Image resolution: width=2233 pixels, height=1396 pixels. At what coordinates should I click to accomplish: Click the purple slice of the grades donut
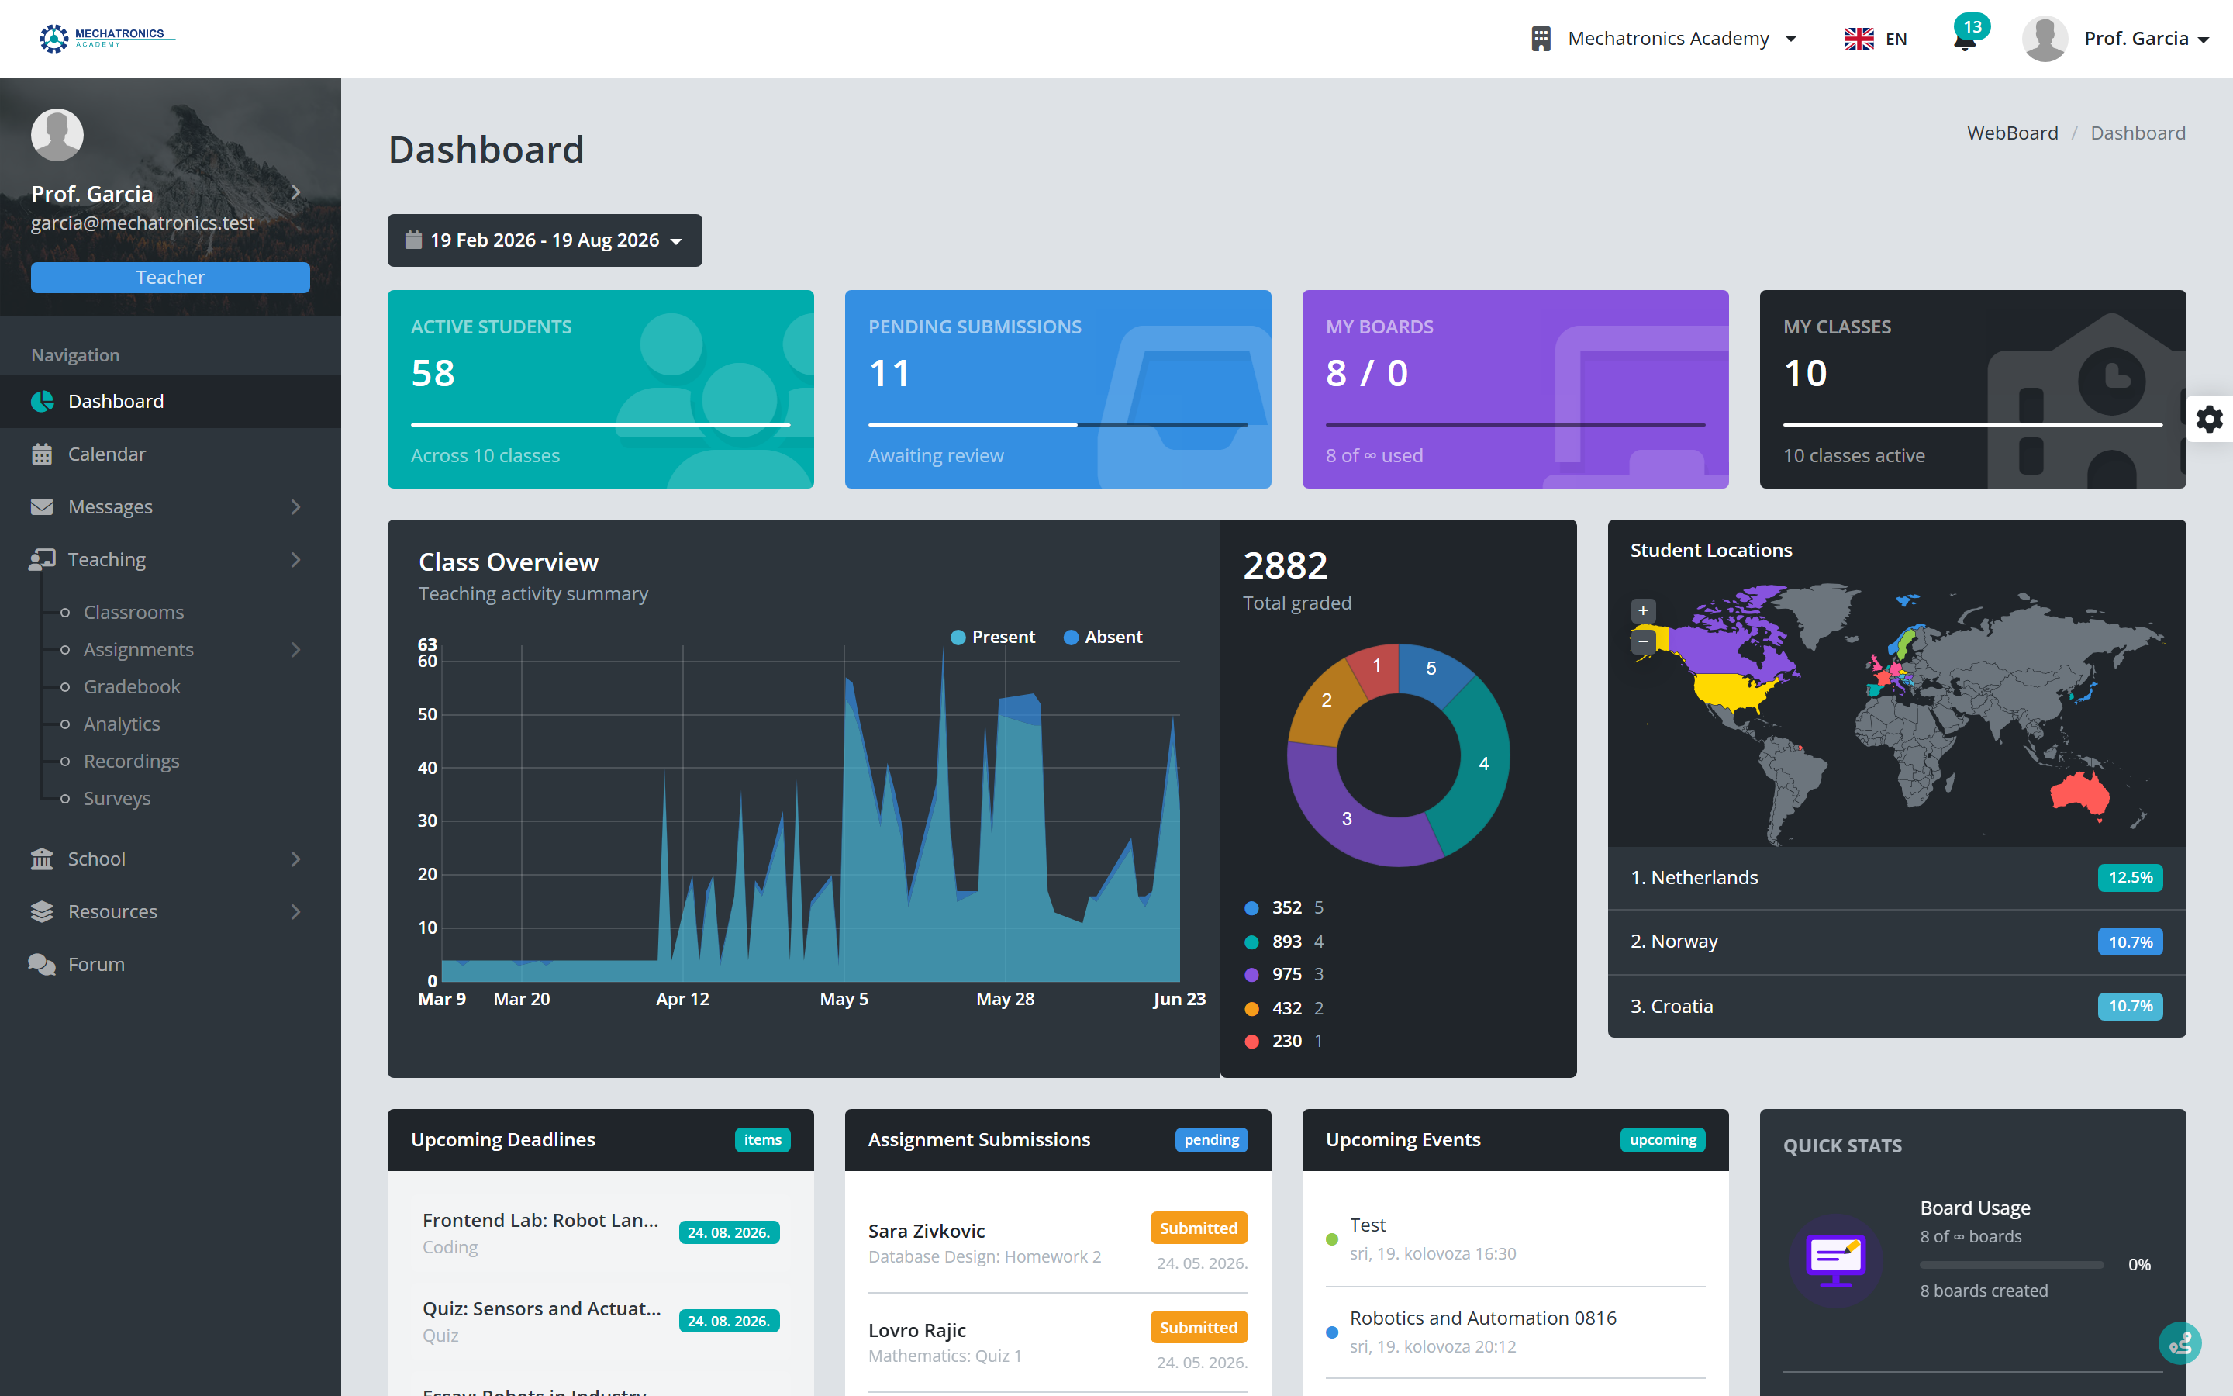click(x=1348, y=818)
